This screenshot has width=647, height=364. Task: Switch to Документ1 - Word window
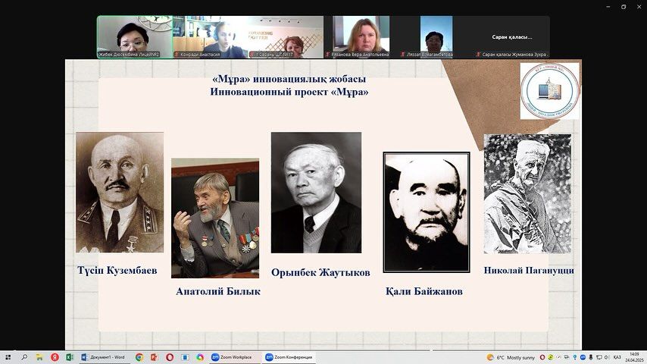point(103,357)
